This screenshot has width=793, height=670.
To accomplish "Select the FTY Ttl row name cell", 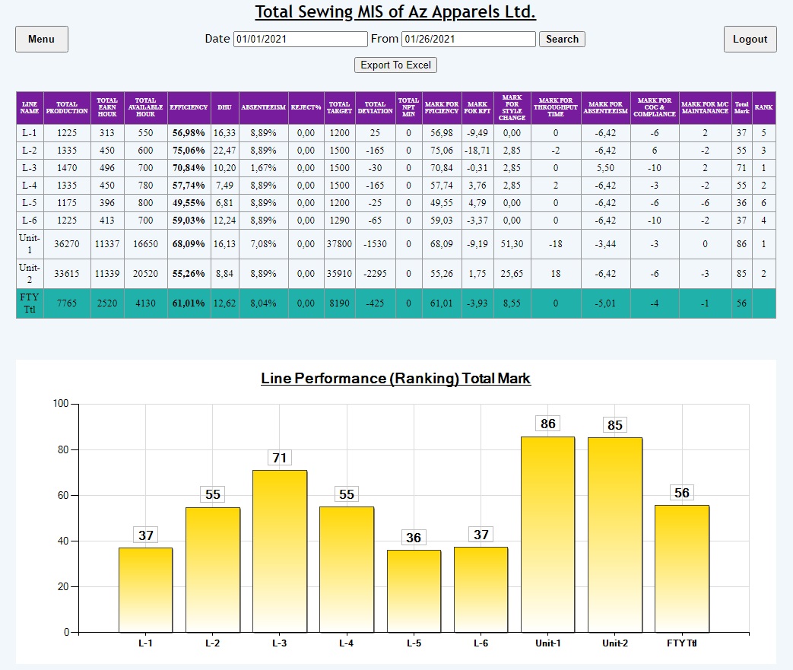I will pyautogui.click(x=30, y=303).
